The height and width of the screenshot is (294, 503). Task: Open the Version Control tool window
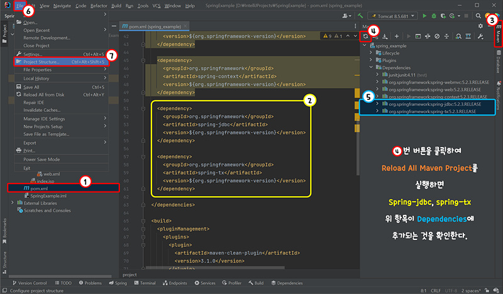coord(30,283)
